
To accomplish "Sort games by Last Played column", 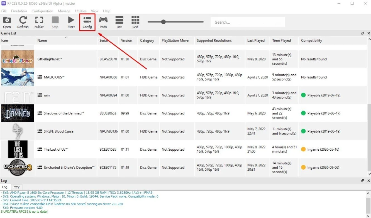I will [x=257, y=40].
